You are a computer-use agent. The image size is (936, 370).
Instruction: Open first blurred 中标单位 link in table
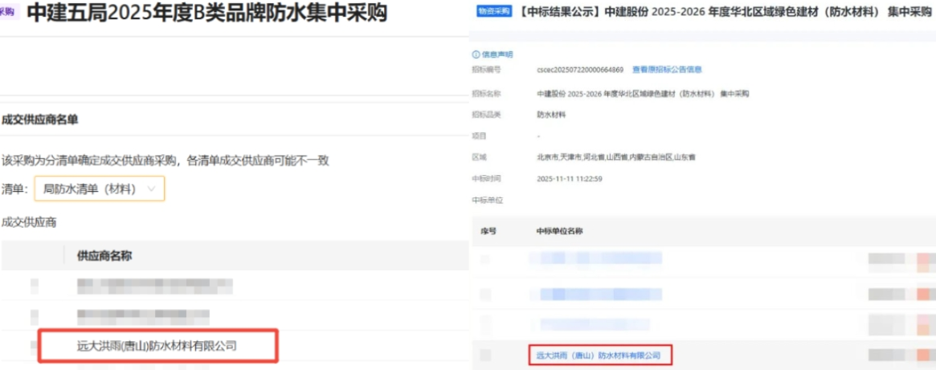pos(595,258)
